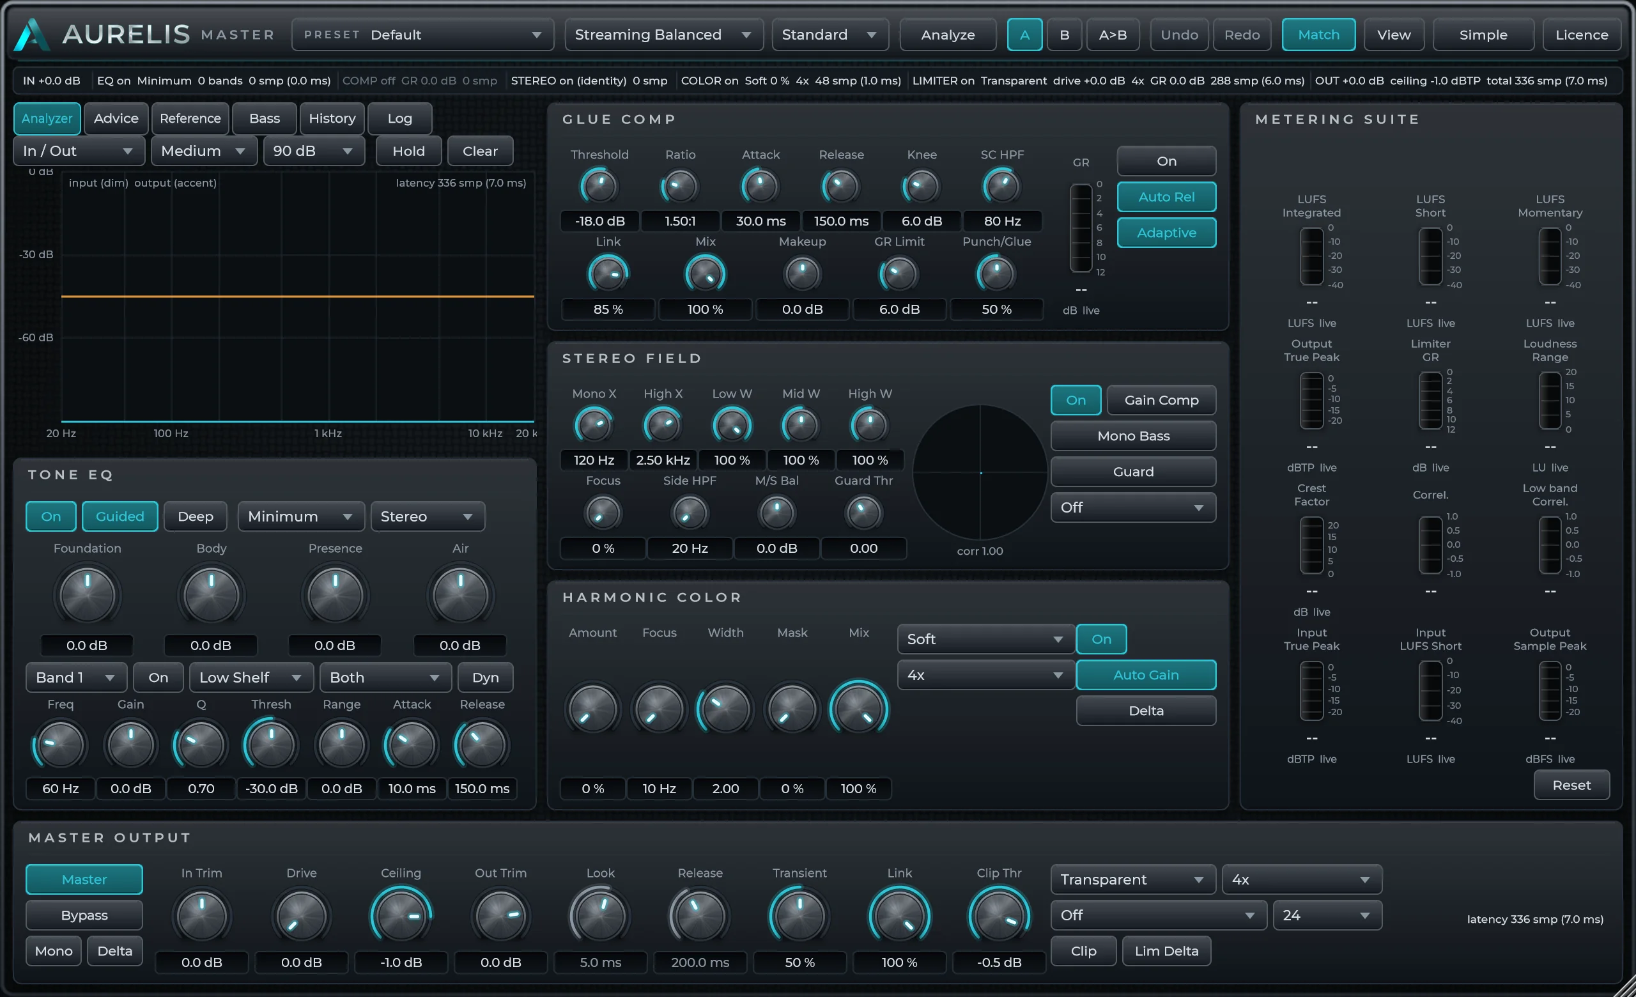Screen dimensions: 1636x997
Task: Open the Licence dialog
Action: point(1581,35)
